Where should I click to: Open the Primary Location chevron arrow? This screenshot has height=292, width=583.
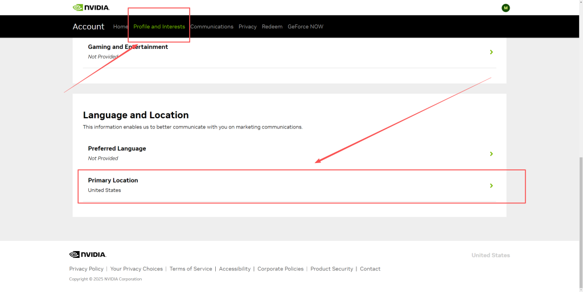[491, 186]
